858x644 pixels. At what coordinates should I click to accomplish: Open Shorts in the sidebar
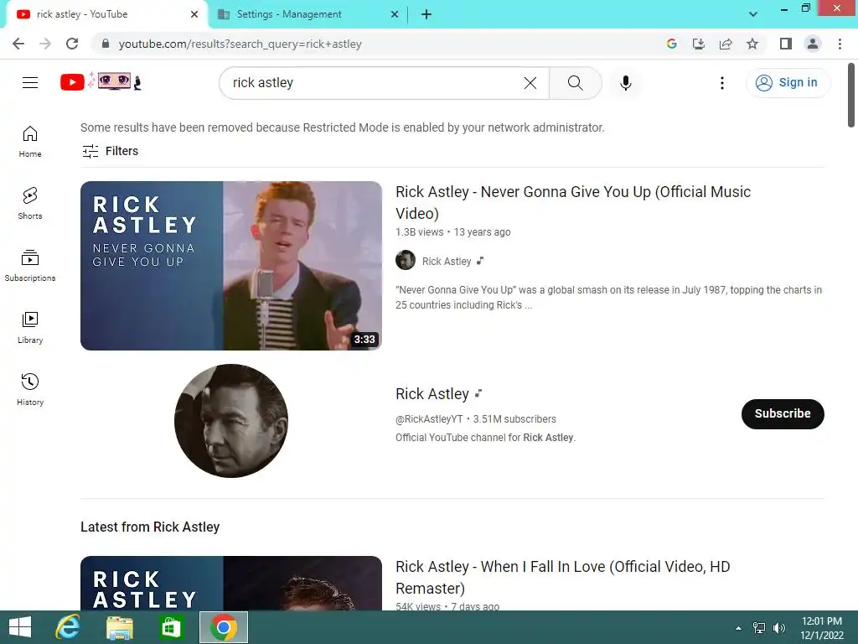tap(30, 204)
